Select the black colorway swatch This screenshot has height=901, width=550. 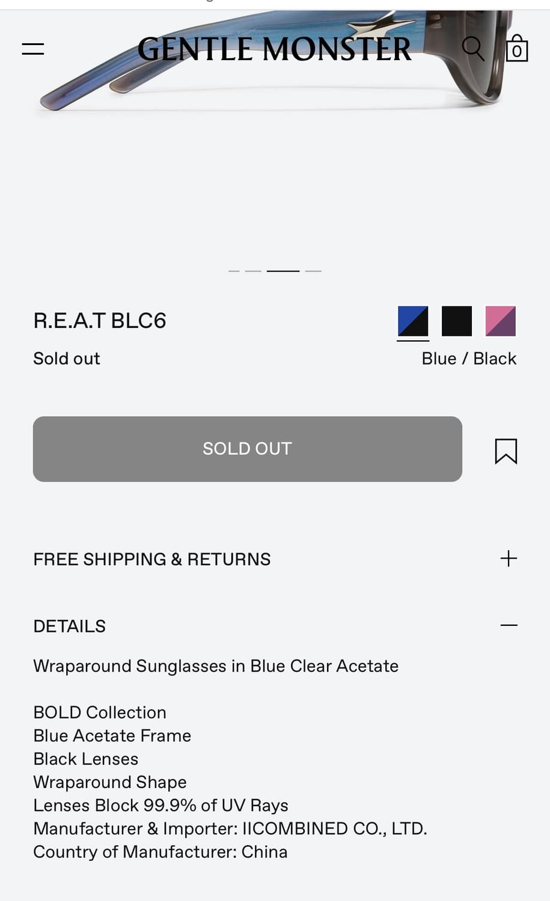[456, 321]
